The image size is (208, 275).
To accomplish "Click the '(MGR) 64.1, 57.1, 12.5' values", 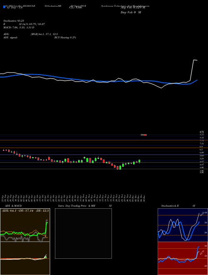I will tap(44, 34).
